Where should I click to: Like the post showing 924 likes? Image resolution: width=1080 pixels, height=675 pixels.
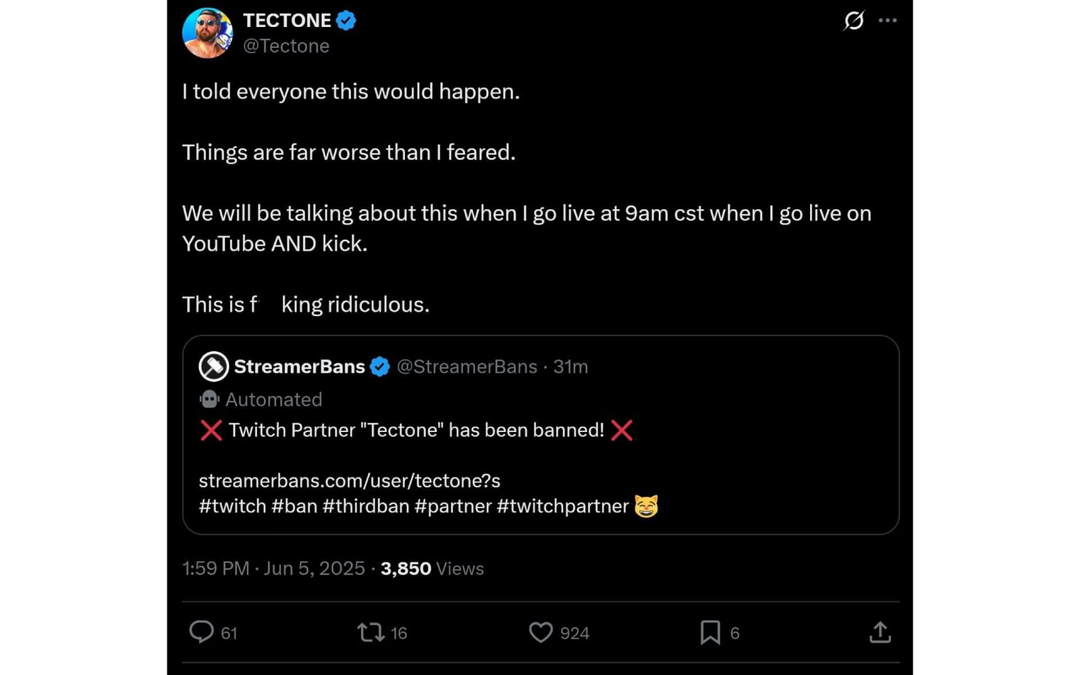(541, 632)
